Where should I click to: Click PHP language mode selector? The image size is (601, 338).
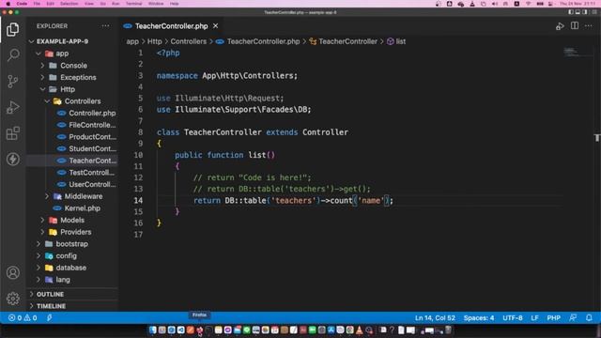point(553,317)
